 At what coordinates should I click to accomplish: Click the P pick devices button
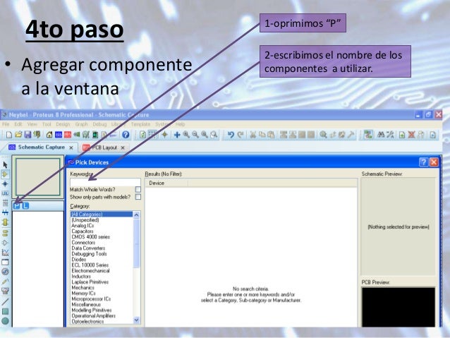click(17, 205)
